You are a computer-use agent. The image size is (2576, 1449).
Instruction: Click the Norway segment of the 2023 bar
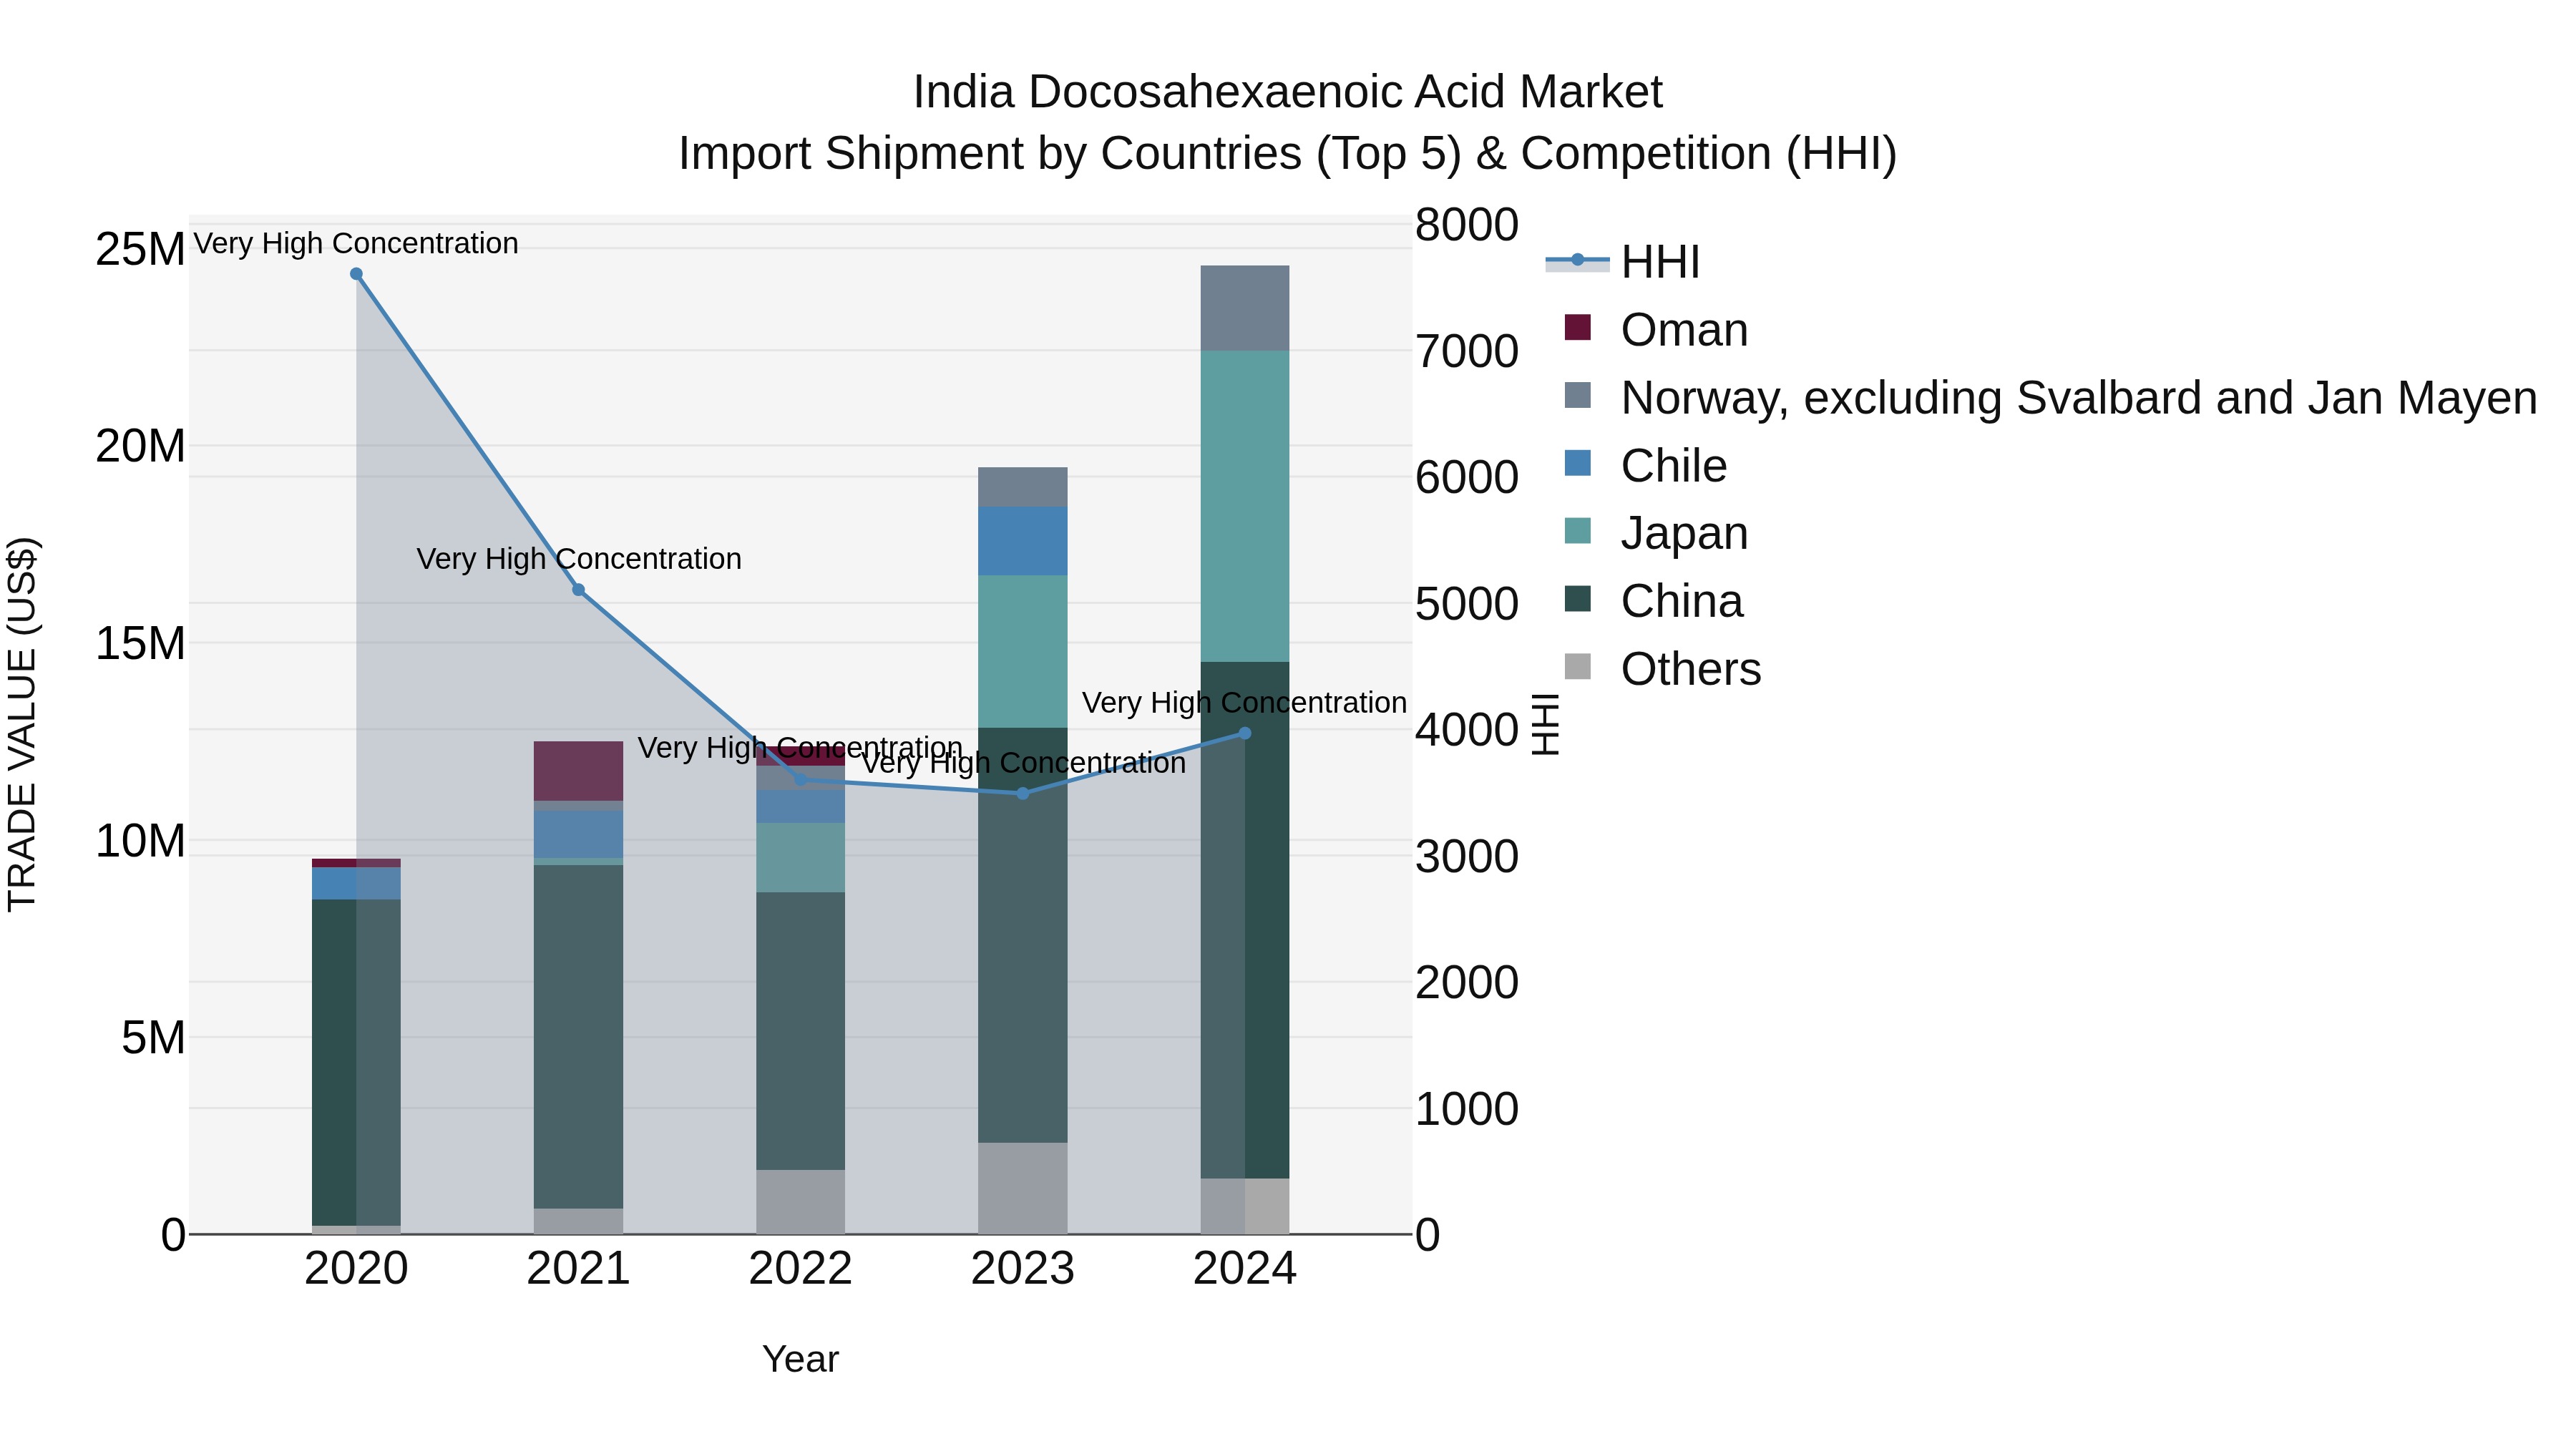tap(1022, 487)
